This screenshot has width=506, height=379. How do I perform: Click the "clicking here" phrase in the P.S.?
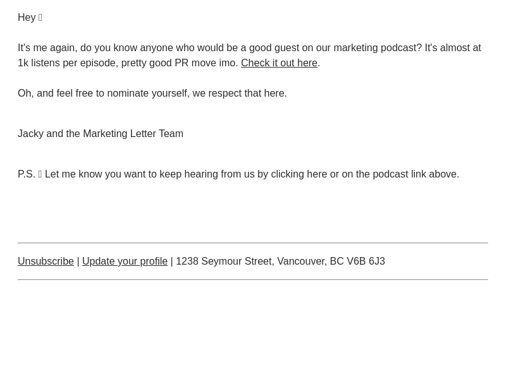(299, 174)
